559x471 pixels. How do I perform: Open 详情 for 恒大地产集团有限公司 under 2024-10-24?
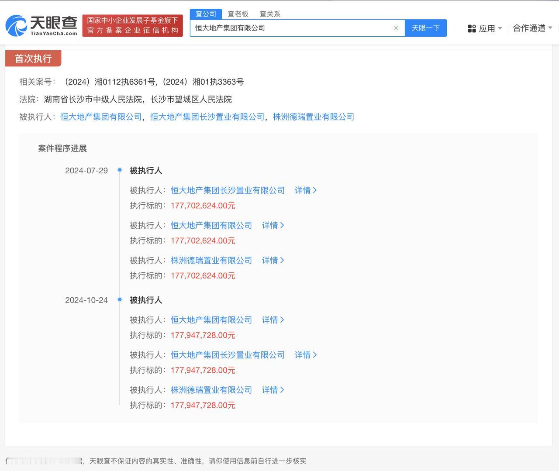click(273, 320)
